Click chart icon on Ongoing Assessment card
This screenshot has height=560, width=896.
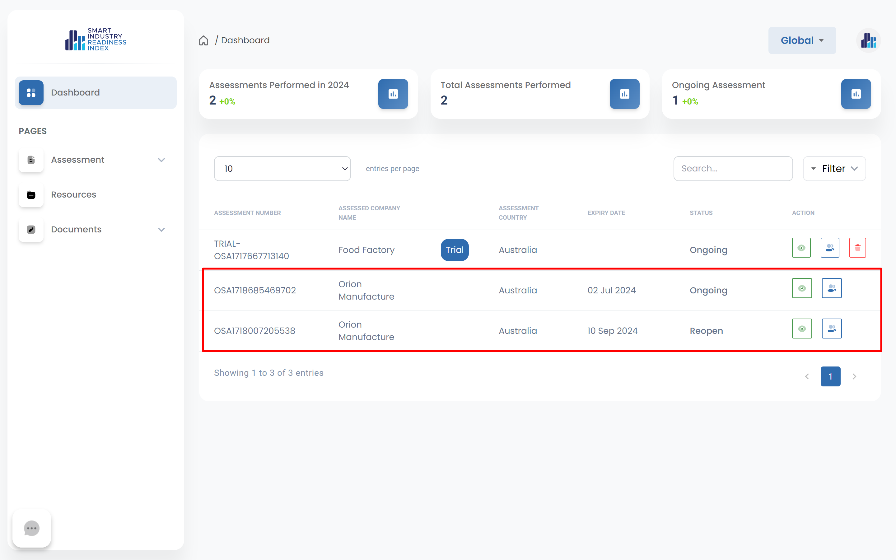pos(856,94)
